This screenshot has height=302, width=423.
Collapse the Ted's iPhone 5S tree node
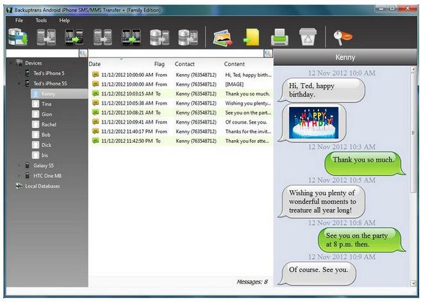(18, 83)
